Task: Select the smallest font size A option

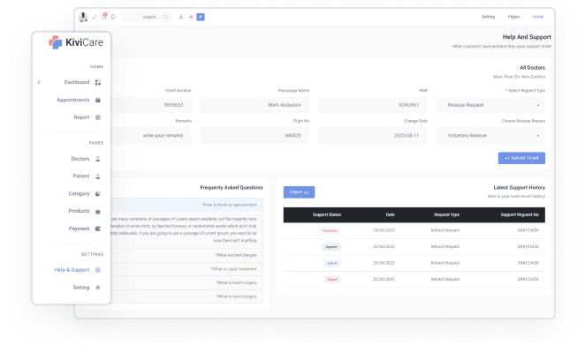Action: 181,17
